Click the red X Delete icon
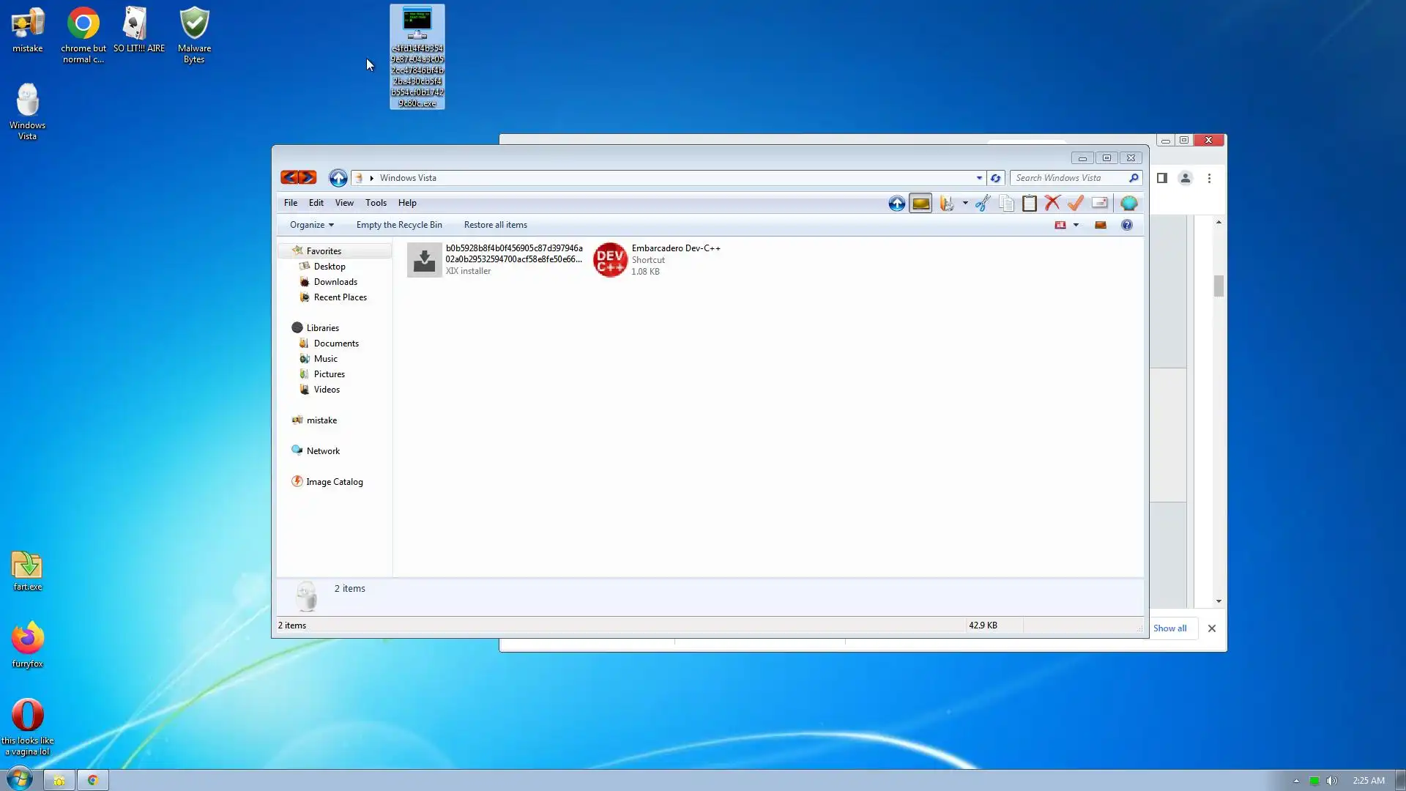 click(x=1052, y=204)
